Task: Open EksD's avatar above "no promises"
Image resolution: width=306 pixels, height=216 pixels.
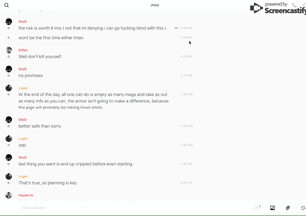Action: click(9, 69)
